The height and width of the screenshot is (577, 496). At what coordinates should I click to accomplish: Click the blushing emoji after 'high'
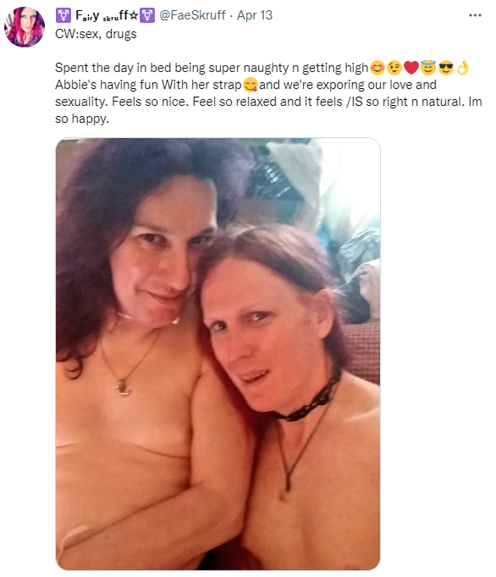click(x=377, y=68)
